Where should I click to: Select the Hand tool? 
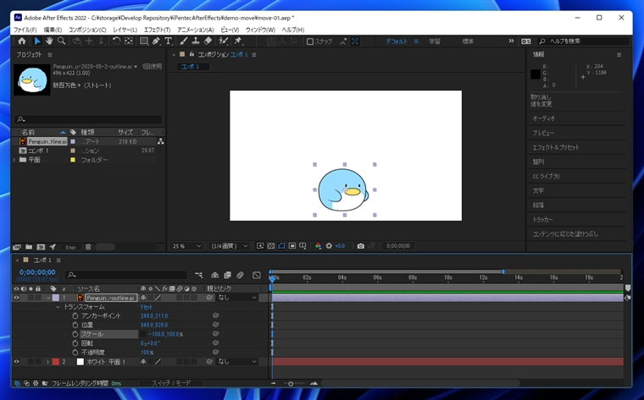tap(49, 41)
